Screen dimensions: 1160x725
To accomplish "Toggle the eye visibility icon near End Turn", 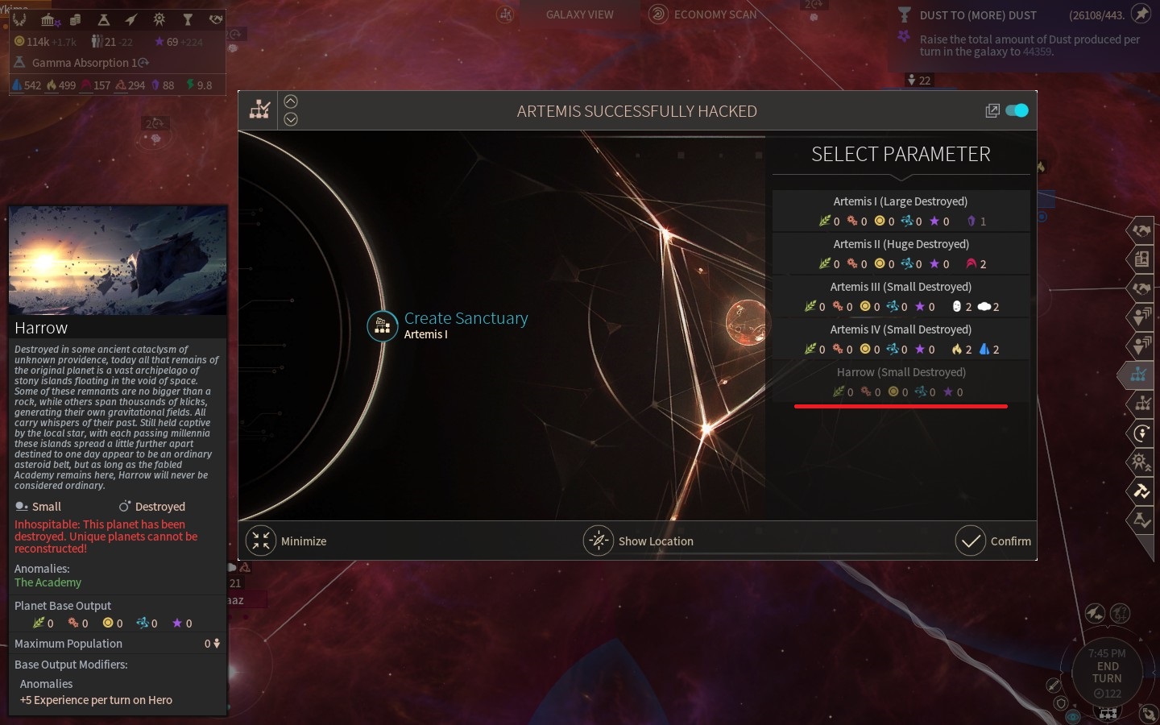I will pos(1075,716).
